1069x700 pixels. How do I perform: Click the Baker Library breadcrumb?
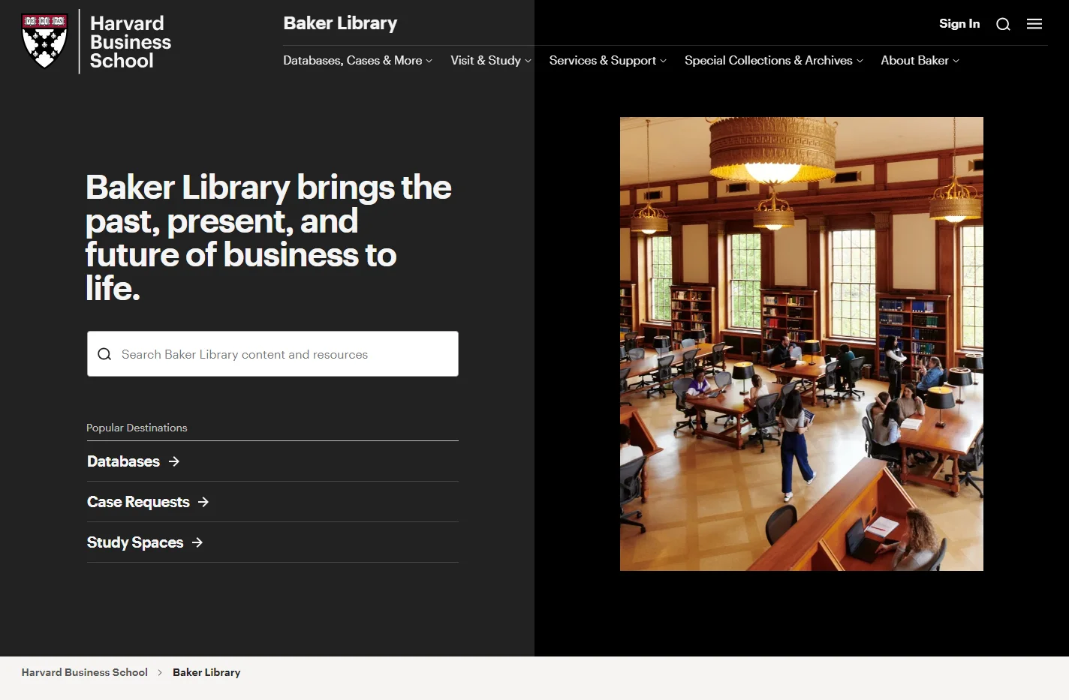(206, 672)
